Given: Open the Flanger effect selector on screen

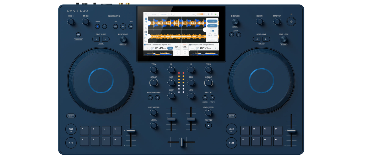Looking at the screenshot, I should (212, 21).
